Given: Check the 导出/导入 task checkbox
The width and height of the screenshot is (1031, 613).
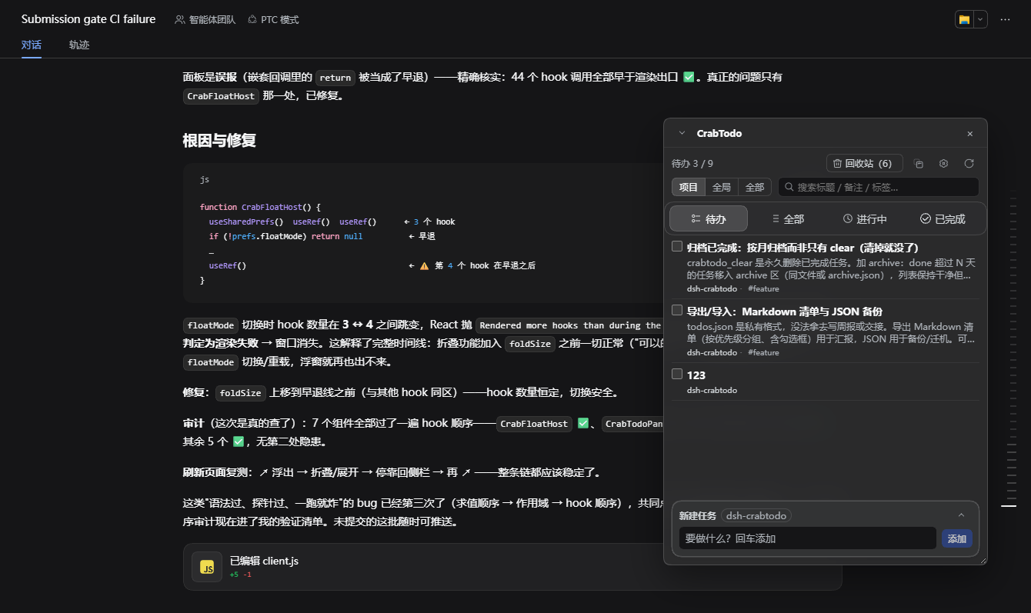Looking at the screenshot, I should [x=677, y=310].
